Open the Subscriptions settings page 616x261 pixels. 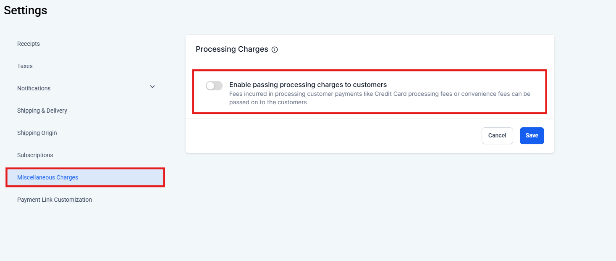(x=35, y=155)
